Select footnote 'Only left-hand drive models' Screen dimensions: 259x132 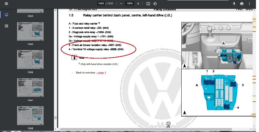tap(99, 64)
